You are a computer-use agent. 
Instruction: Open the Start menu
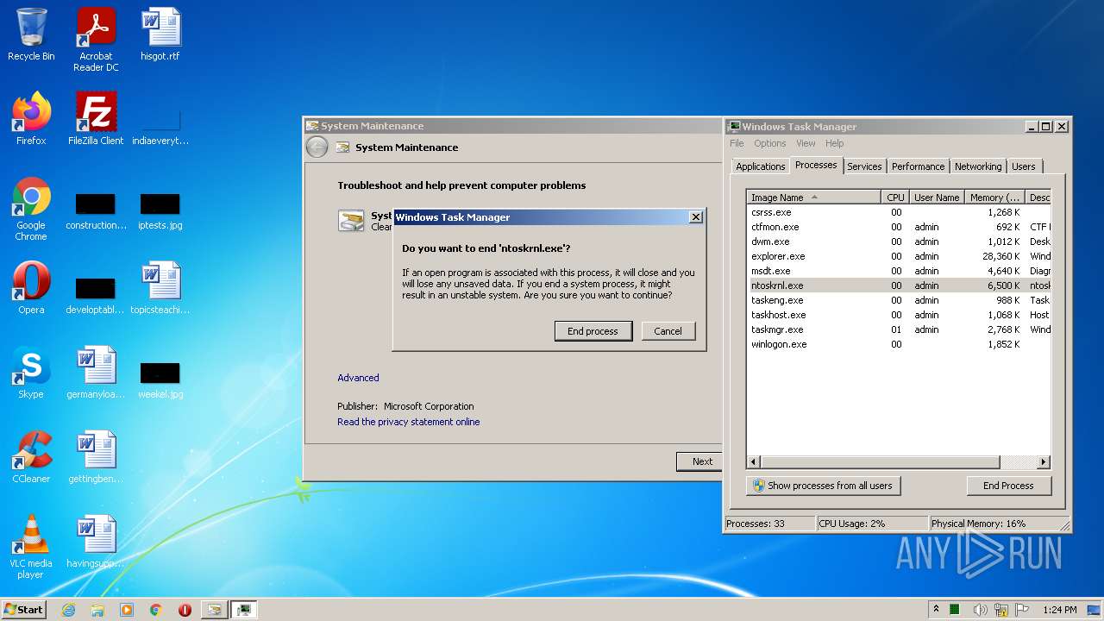point(24,610)
